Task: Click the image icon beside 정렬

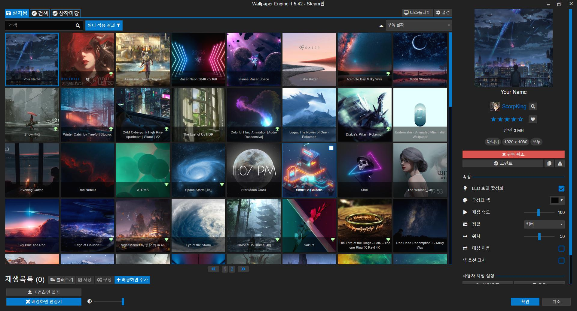Action: point(465,224)
